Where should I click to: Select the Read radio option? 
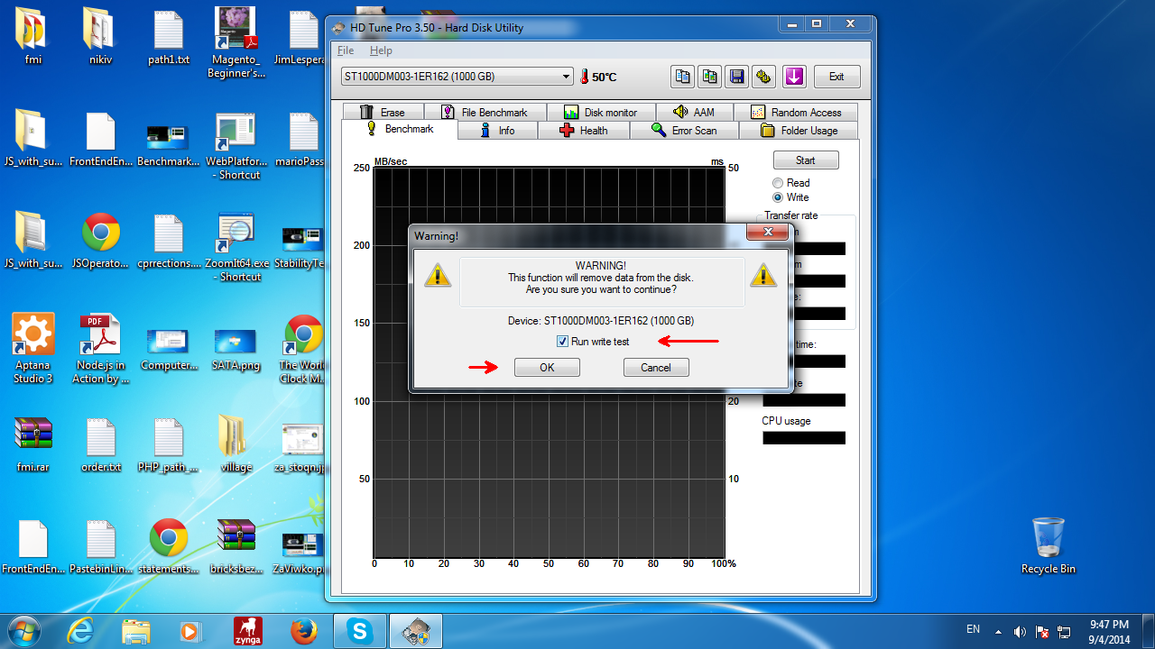[778, 183]
